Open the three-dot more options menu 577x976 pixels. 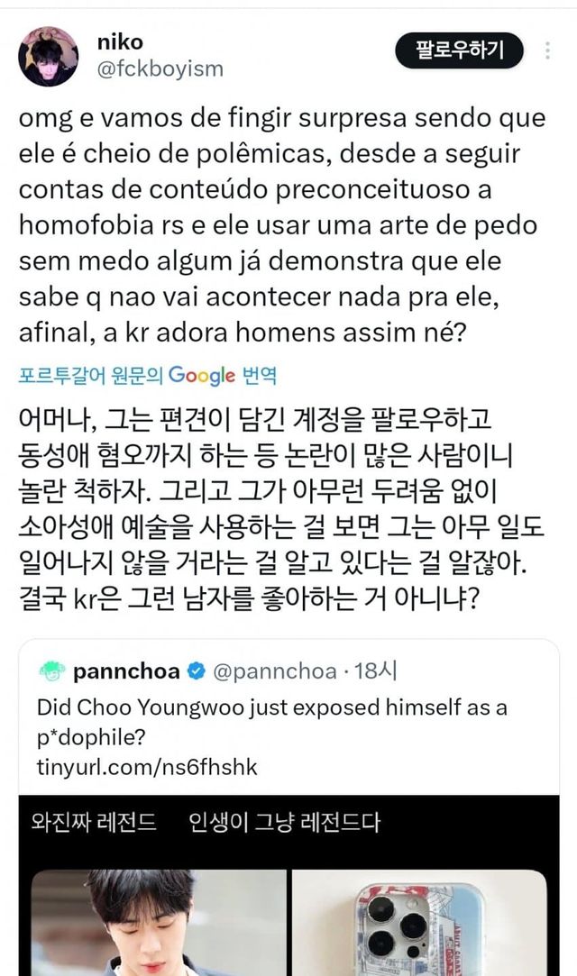[x=546, y=50]
